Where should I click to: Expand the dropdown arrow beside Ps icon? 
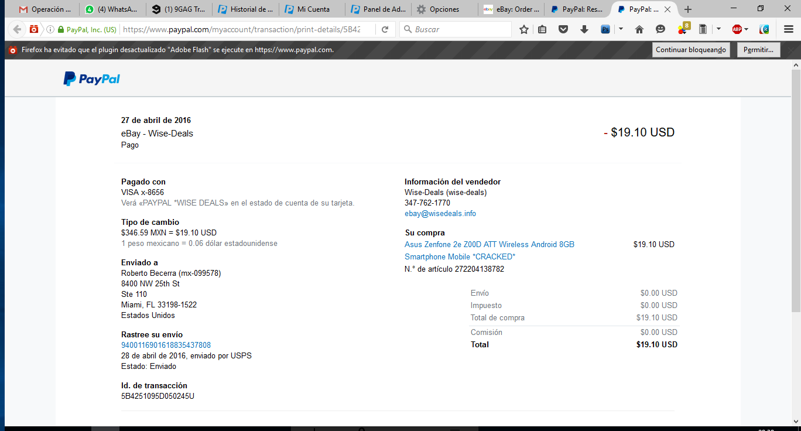click(621, 29)
